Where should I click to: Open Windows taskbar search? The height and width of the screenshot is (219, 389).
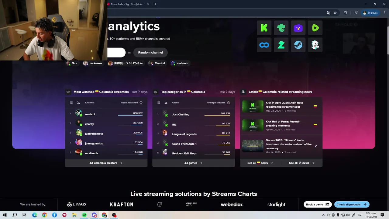coord(15,215)
